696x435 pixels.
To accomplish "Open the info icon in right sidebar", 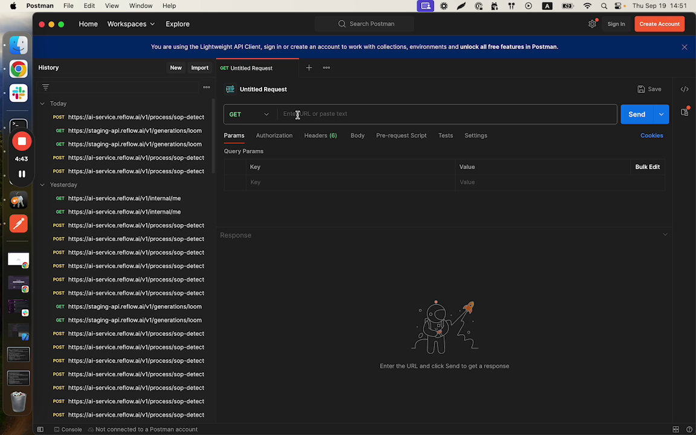I will [685, 111].
